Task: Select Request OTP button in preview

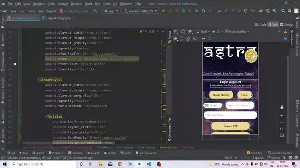Action: [x=230, y=126]
